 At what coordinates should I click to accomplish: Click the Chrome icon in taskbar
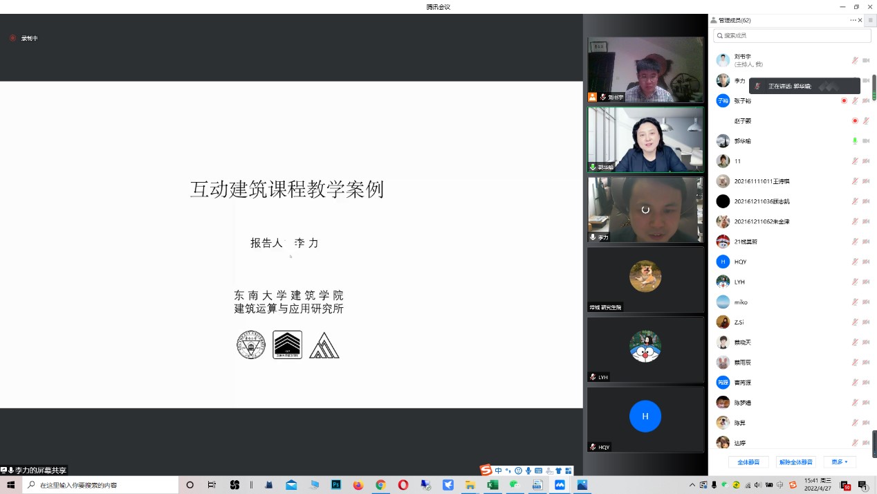(x=380, y=485)
